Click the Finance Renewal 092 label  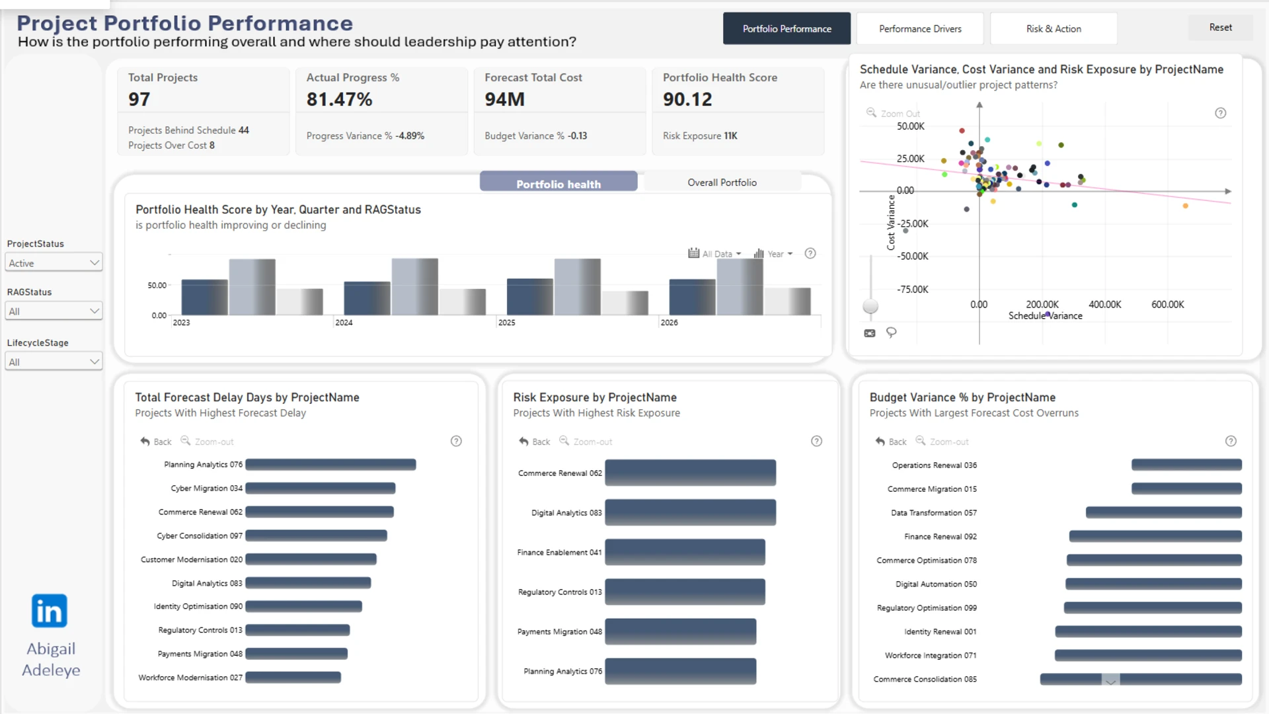(940, 537)
